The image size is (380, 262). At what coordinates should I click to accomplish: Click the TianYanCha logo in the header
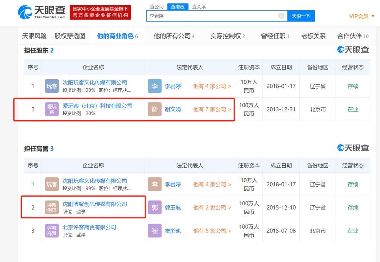click(42, 12)
